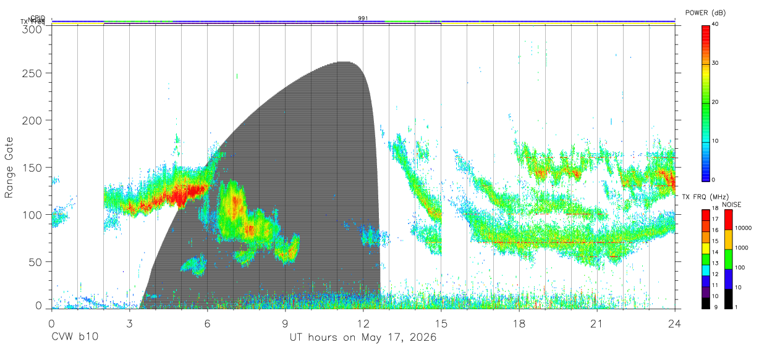Click the "17" tick on TX FRQ bar
The width and height of the screenshot is (759, 350).
(714, 220)
